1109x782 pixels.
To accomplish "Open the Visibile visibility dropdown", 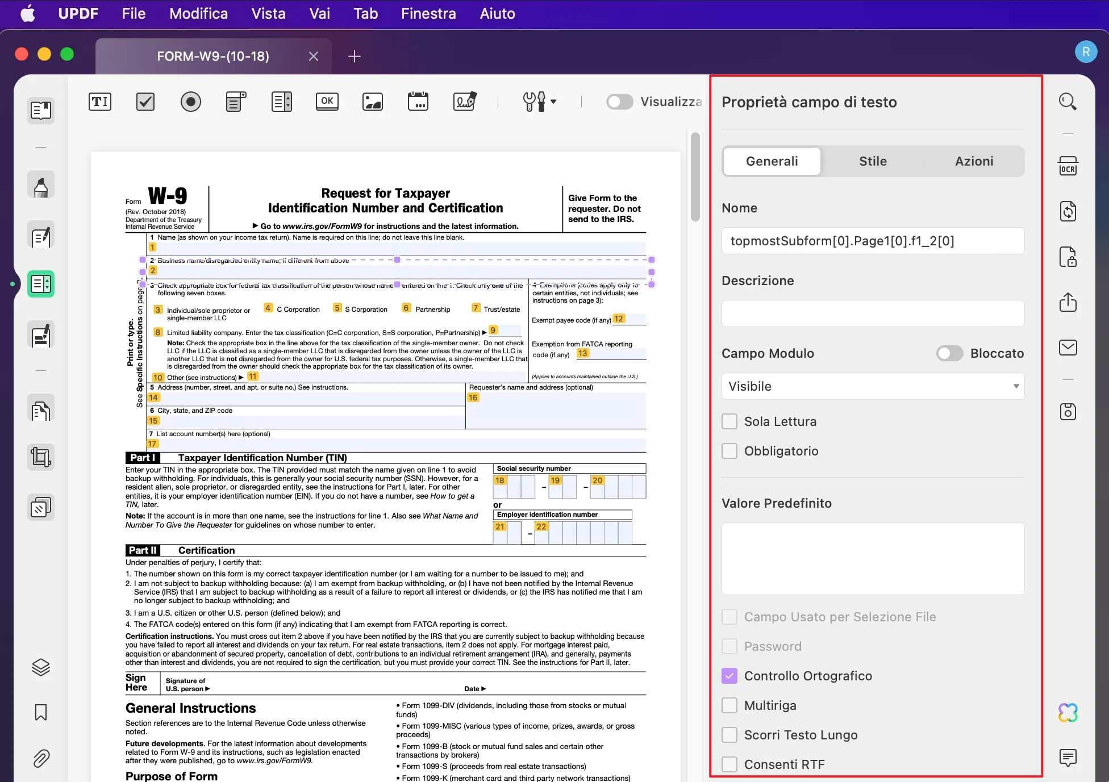I will click(873, 386).
